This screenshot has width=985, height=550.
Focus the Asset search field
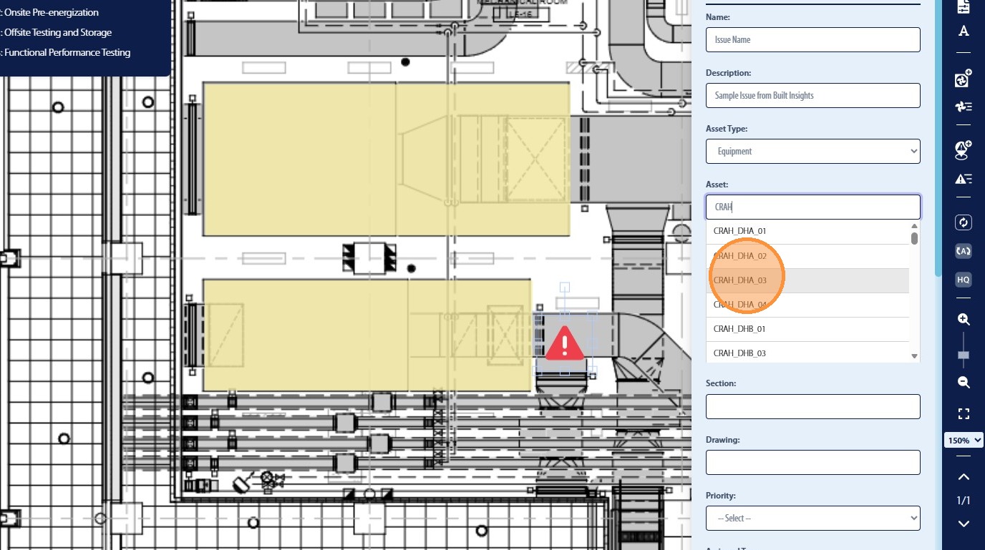[x=812, y=207]
